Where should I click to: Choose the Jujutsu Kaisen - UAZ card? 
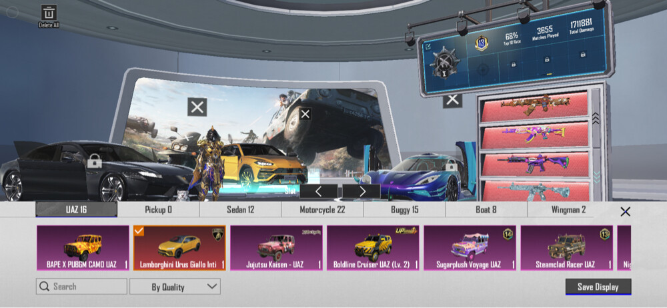(x=277, y=247)
